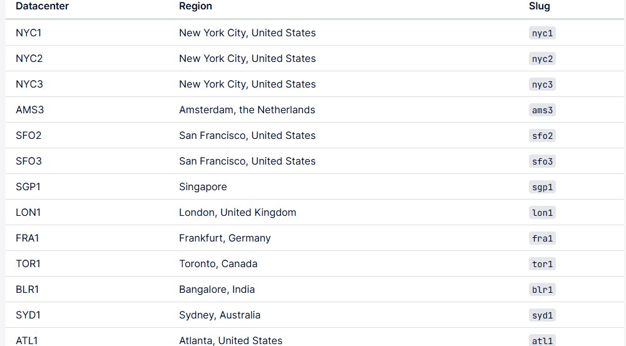The width and height of the screenshot is (626, 346).
Task: Select the TOR1 datacenter cell
Action: tap(28, 264)
